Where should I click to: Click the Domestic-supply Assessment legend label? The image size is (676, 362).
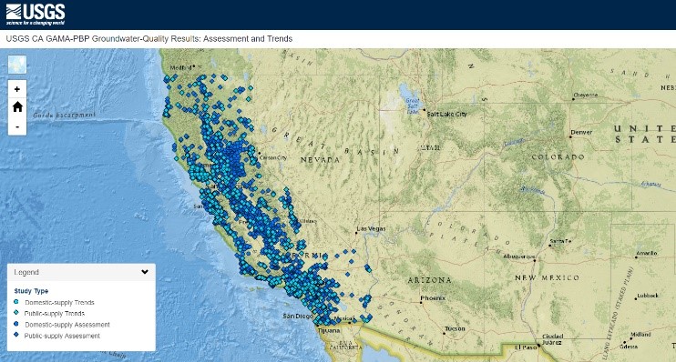tap(67, 325)
